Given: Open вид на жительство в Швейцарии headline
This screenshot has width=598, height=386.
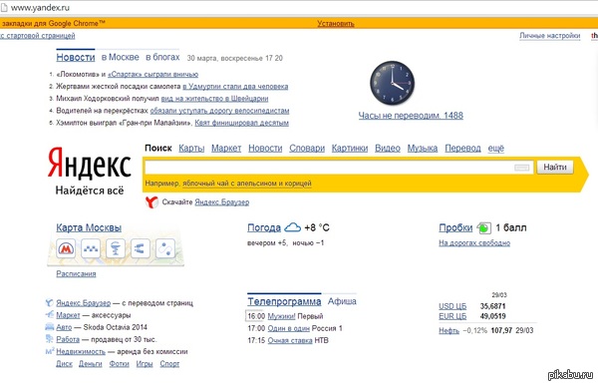Looking at the screenshot, I should click(214, 99).
